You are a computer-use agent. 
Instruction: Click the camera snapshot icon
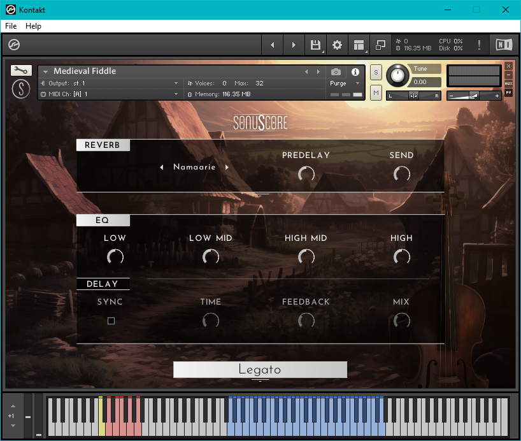tap(336, 72)
